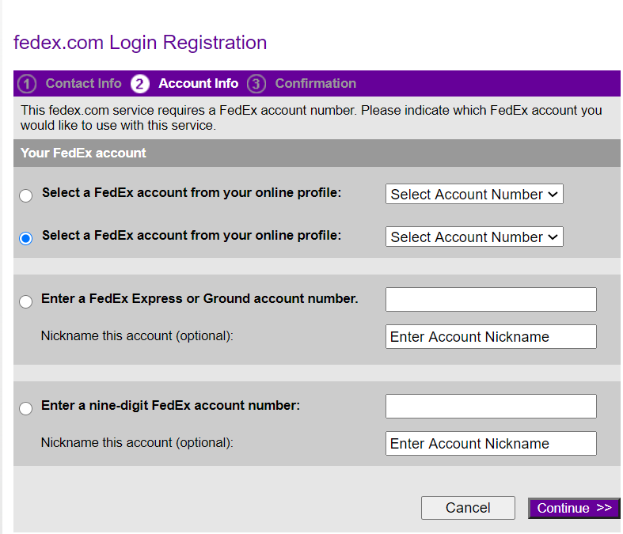Click 'Enter a FedEx Express or Ground account number.' label
The width and height of the screenshot is (623, 534).
(199, 298)
